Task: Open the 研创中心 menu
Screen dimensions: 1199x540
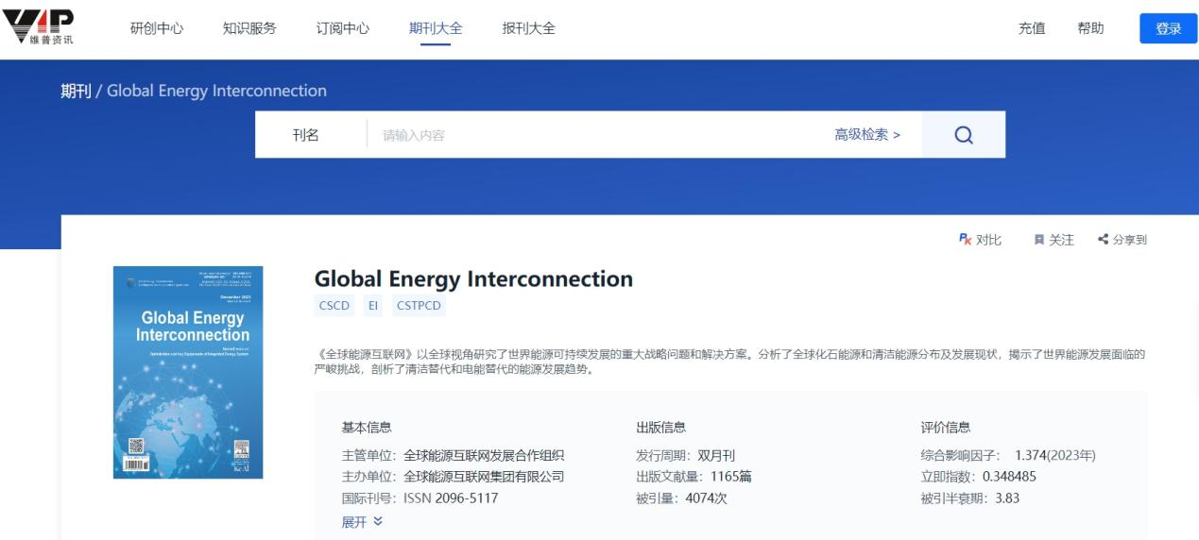Action: tap(156, 28)
